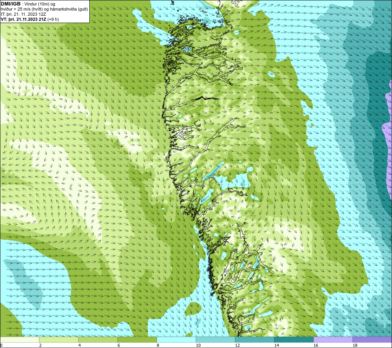Click the legend value label '4'
The width and height of the screenshot is (392, 348).
point(80,346)
